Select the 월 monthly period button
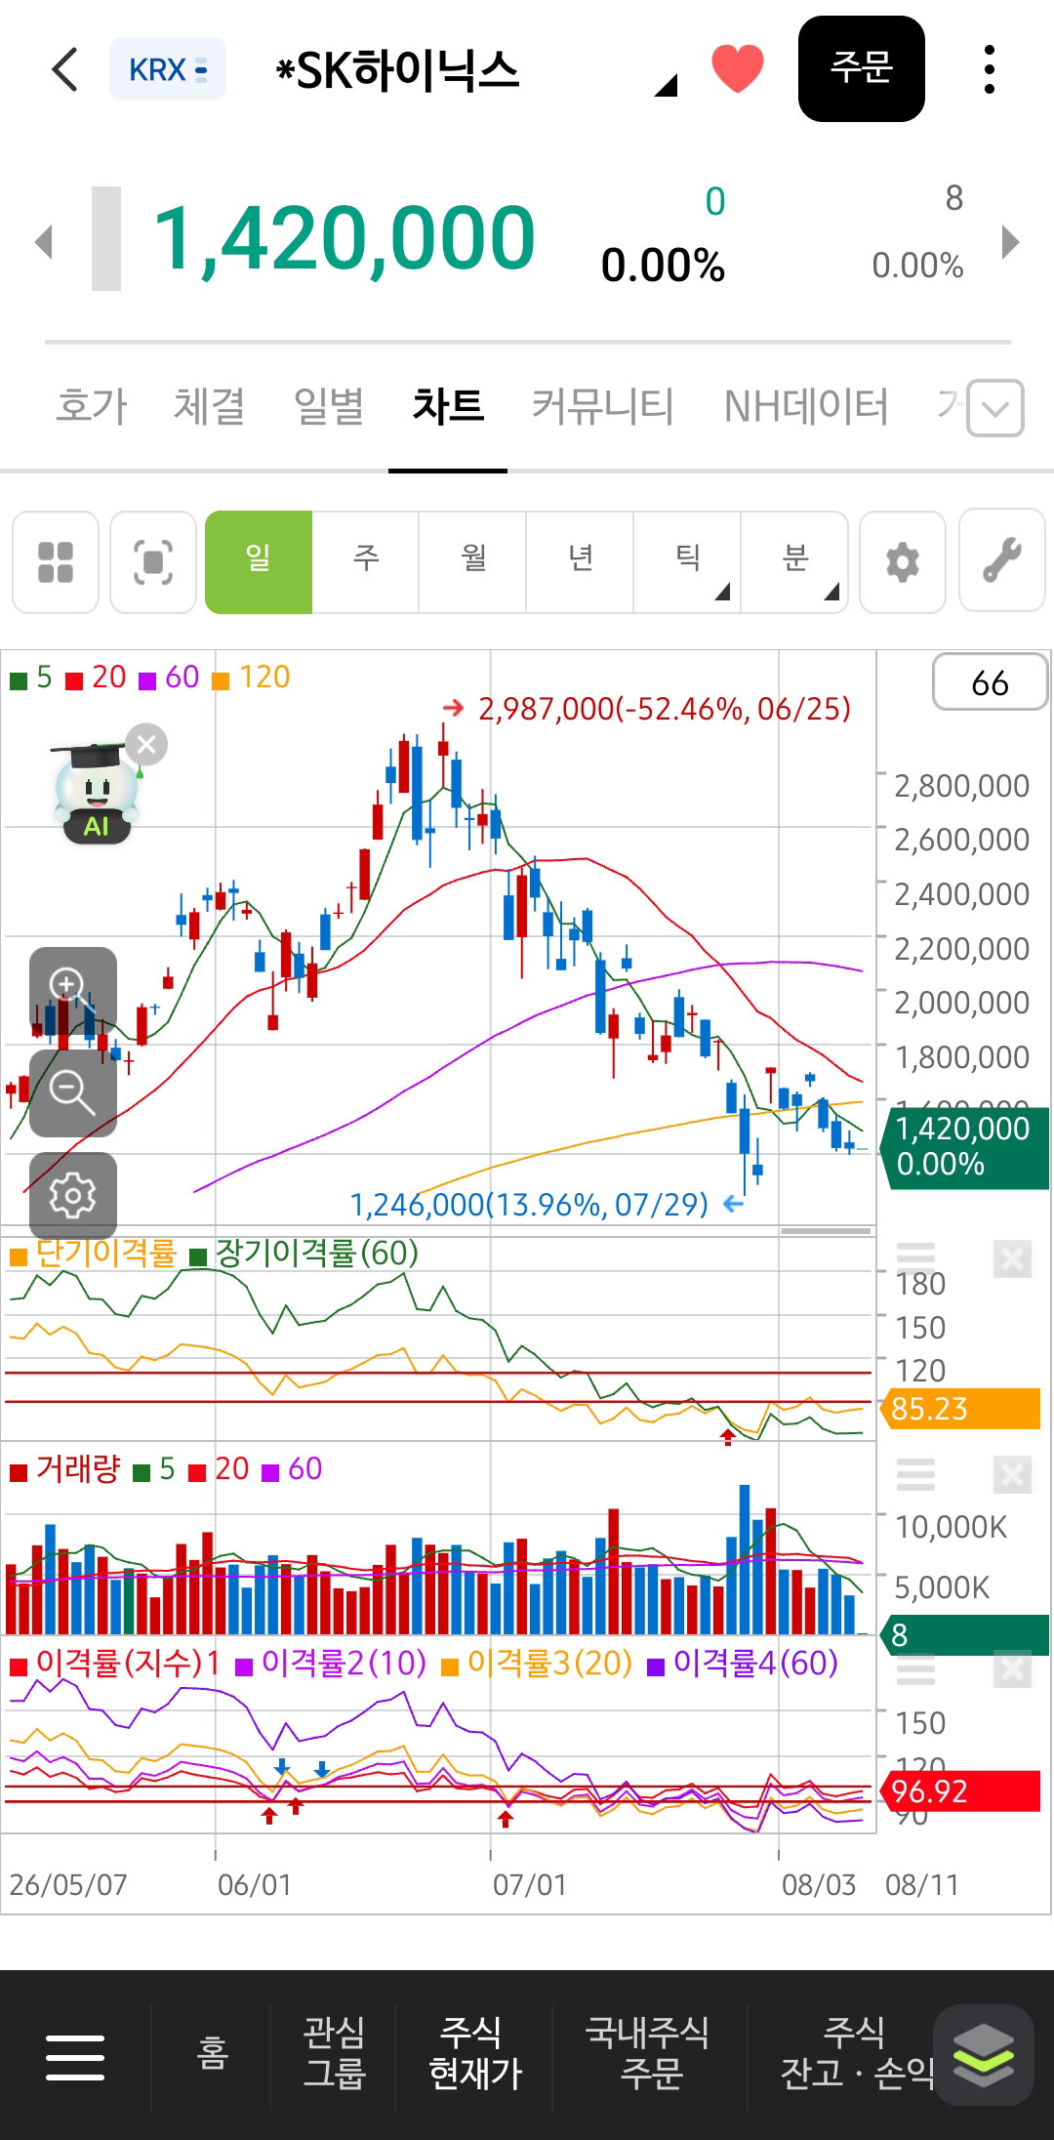 click(x=473, y=562)
